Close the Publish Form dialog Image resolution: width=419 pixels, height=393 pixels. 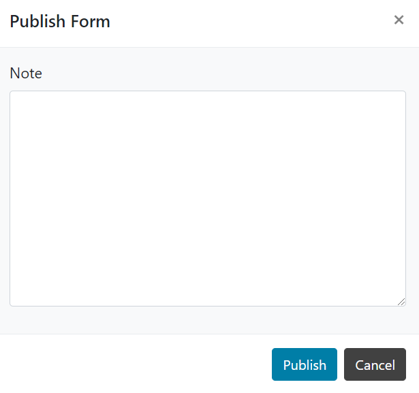(x=399, y=20)
